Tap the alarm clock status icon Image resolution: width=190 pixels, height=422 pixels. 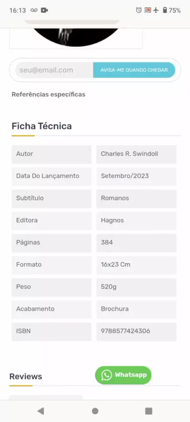[139, 10]
